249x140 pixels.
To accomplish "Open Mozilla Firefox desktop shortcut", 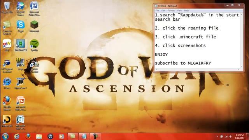I will [x=7, y=103].
